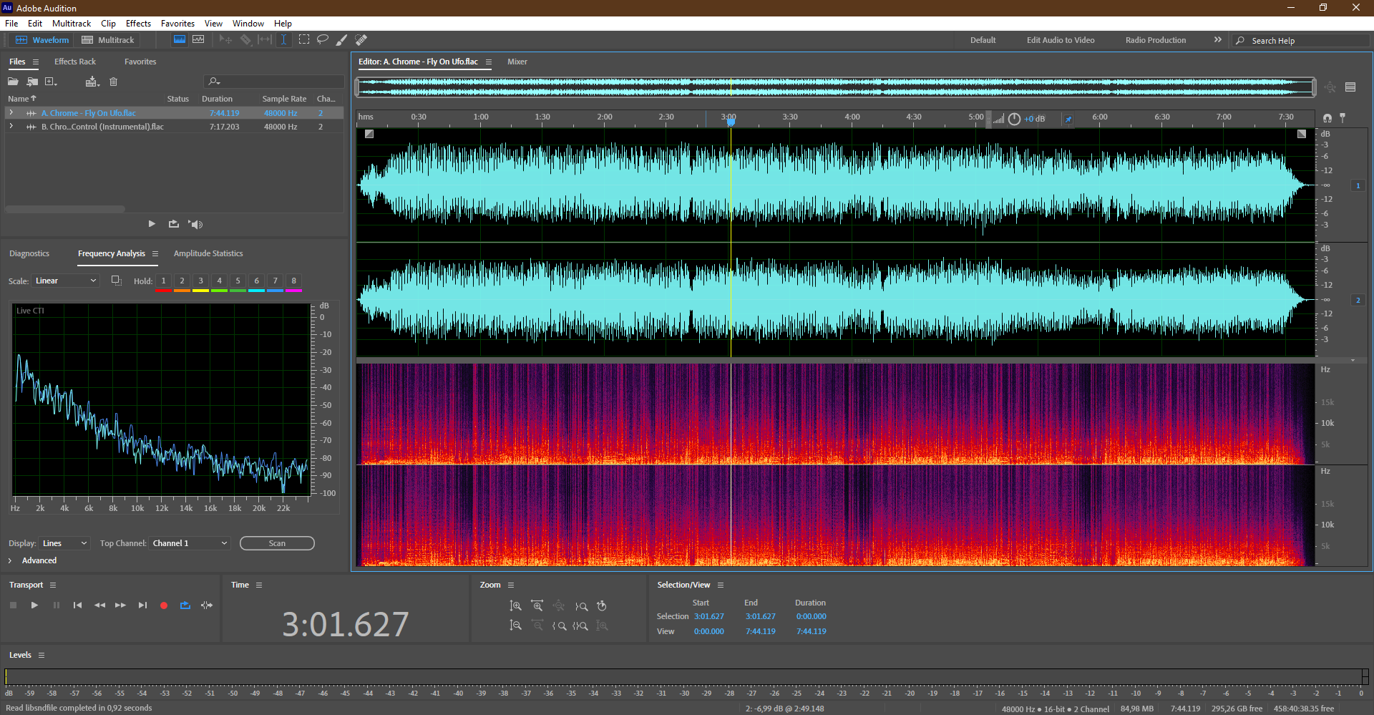This screenshot has width=1374, height=715.
Task: Click the Files panel horizontal scrollbar
Action: [65, 209]
